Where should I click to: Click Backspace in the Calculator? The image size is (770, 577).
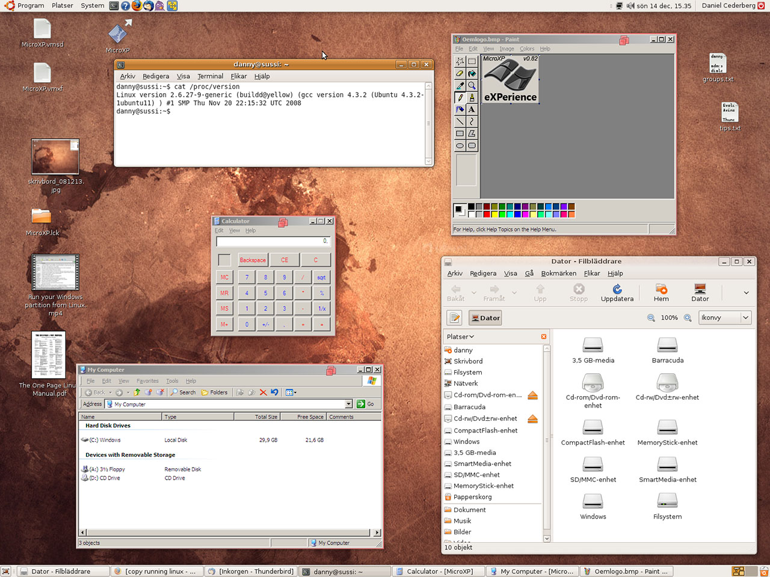(253, 260)
